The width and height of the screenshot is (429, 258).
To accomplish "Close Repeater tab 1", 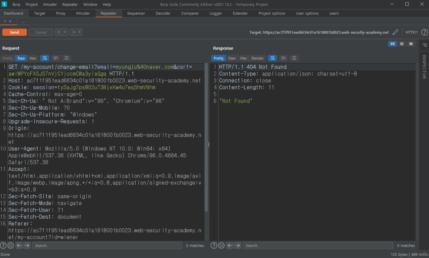I will [10, 21].
